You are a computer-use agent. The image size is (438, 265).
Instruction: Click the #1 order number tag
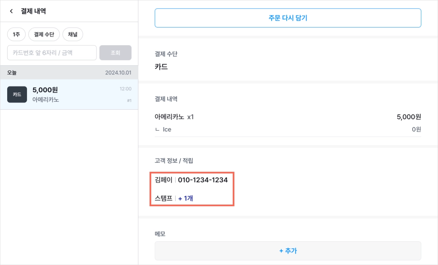click(x=129, y=100)
